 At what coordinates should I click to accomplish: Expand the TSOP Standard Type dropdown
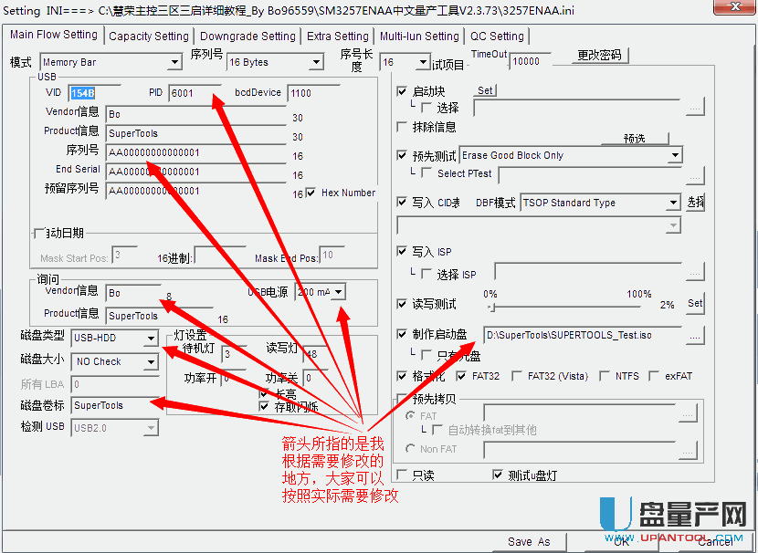(x=673, y=203)
